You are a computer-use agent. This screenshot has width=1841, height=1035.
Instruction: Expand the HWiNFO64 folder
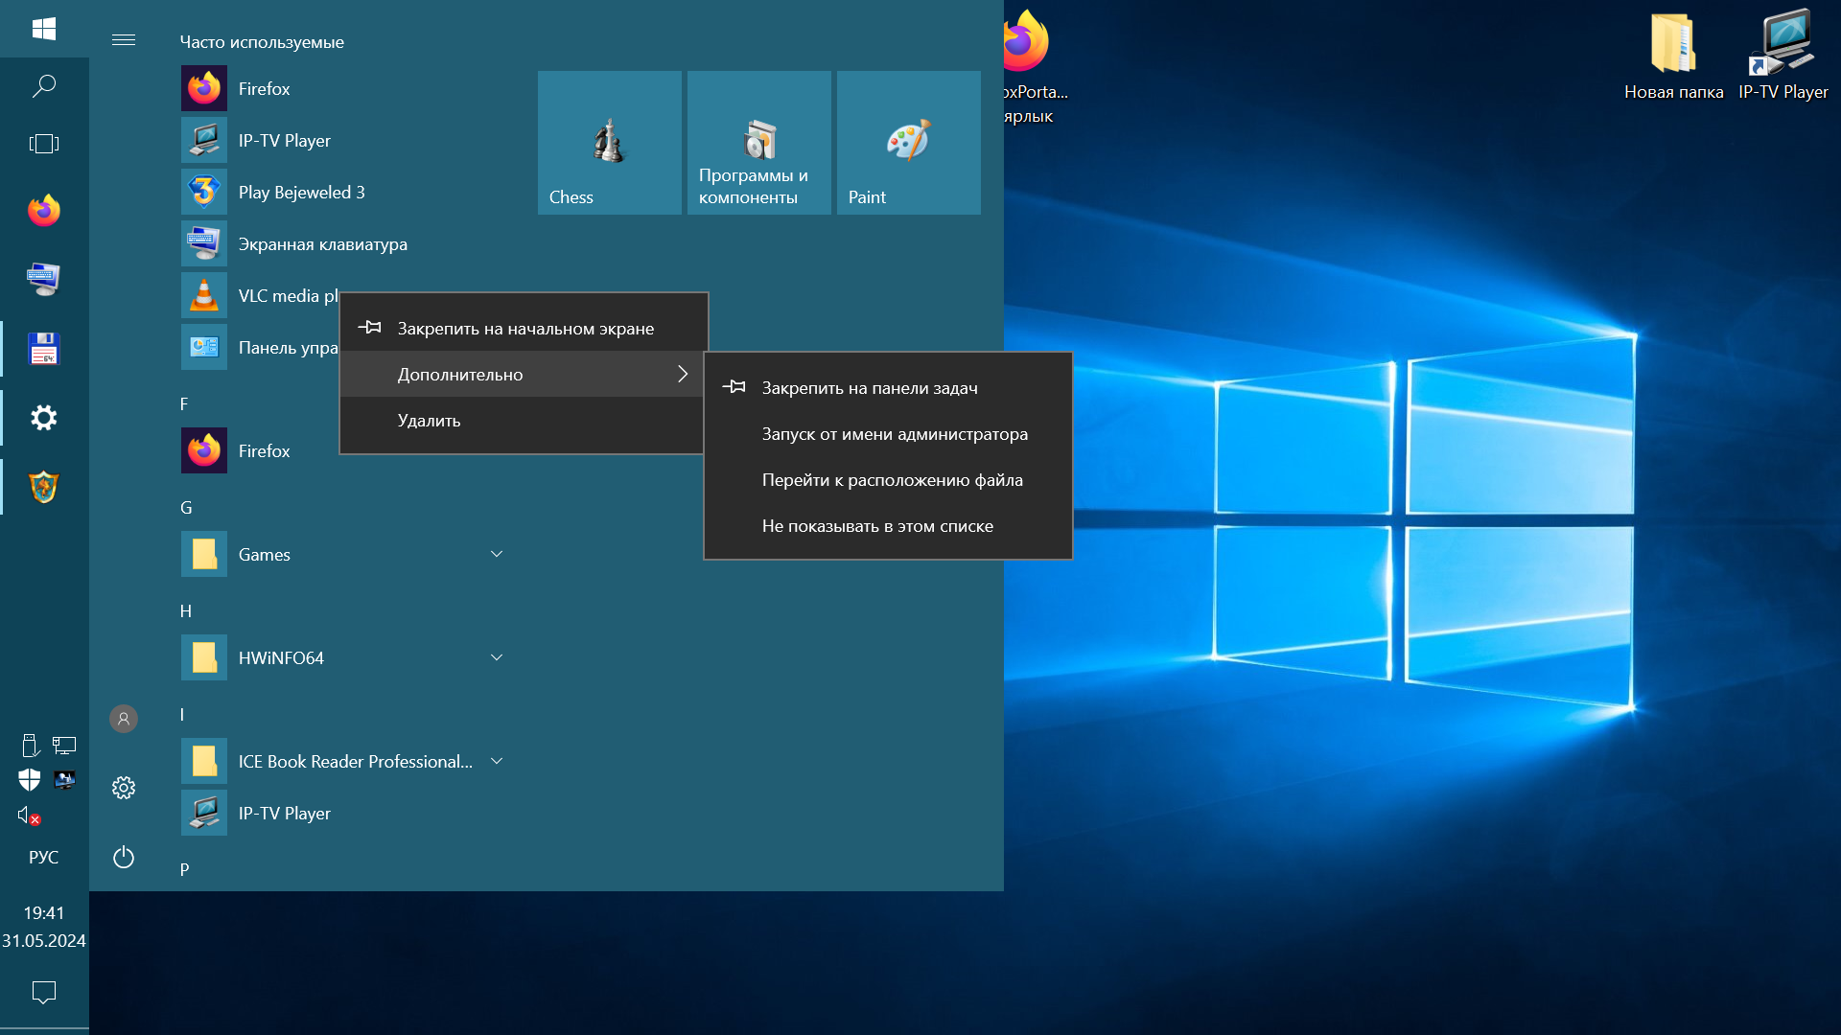pyautogui.click(x=497, y=657)
